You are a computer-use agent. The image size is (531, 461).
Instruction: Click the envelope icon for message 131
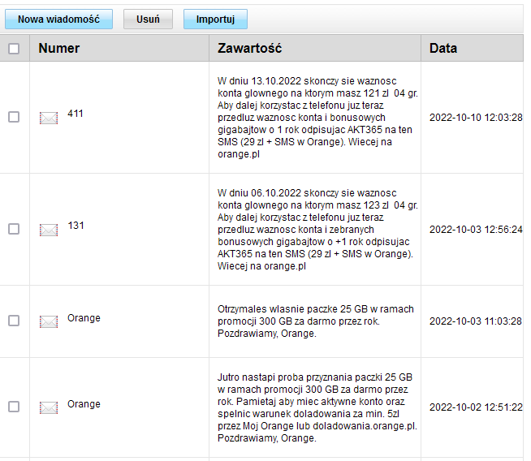point(49,230)
